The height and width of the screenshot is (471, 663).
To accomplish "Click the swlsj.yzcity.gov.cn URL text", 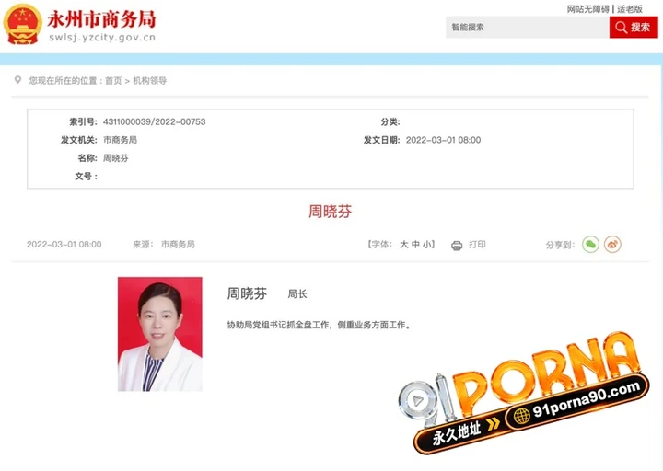I will [x=102, y=37].
